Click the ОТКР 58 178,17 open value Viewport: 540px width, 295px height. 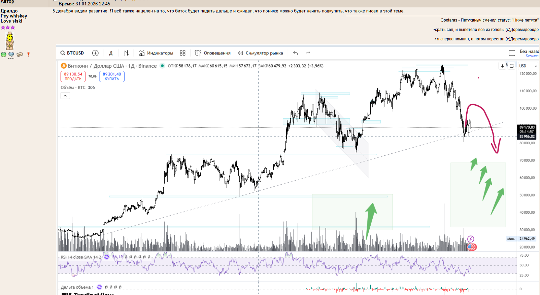(182, 66)
